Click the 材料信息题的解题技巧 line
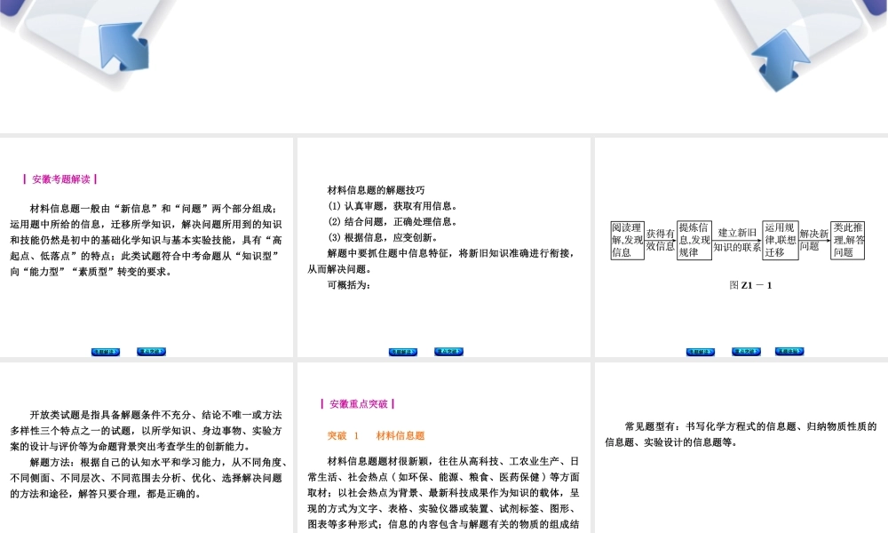 [376, 190]
